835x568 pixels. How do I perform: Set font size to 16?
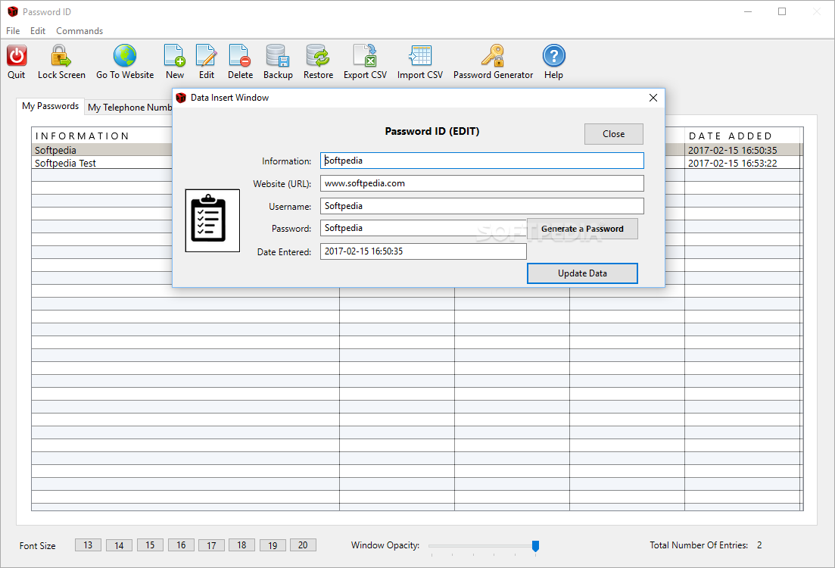[181, 545]
